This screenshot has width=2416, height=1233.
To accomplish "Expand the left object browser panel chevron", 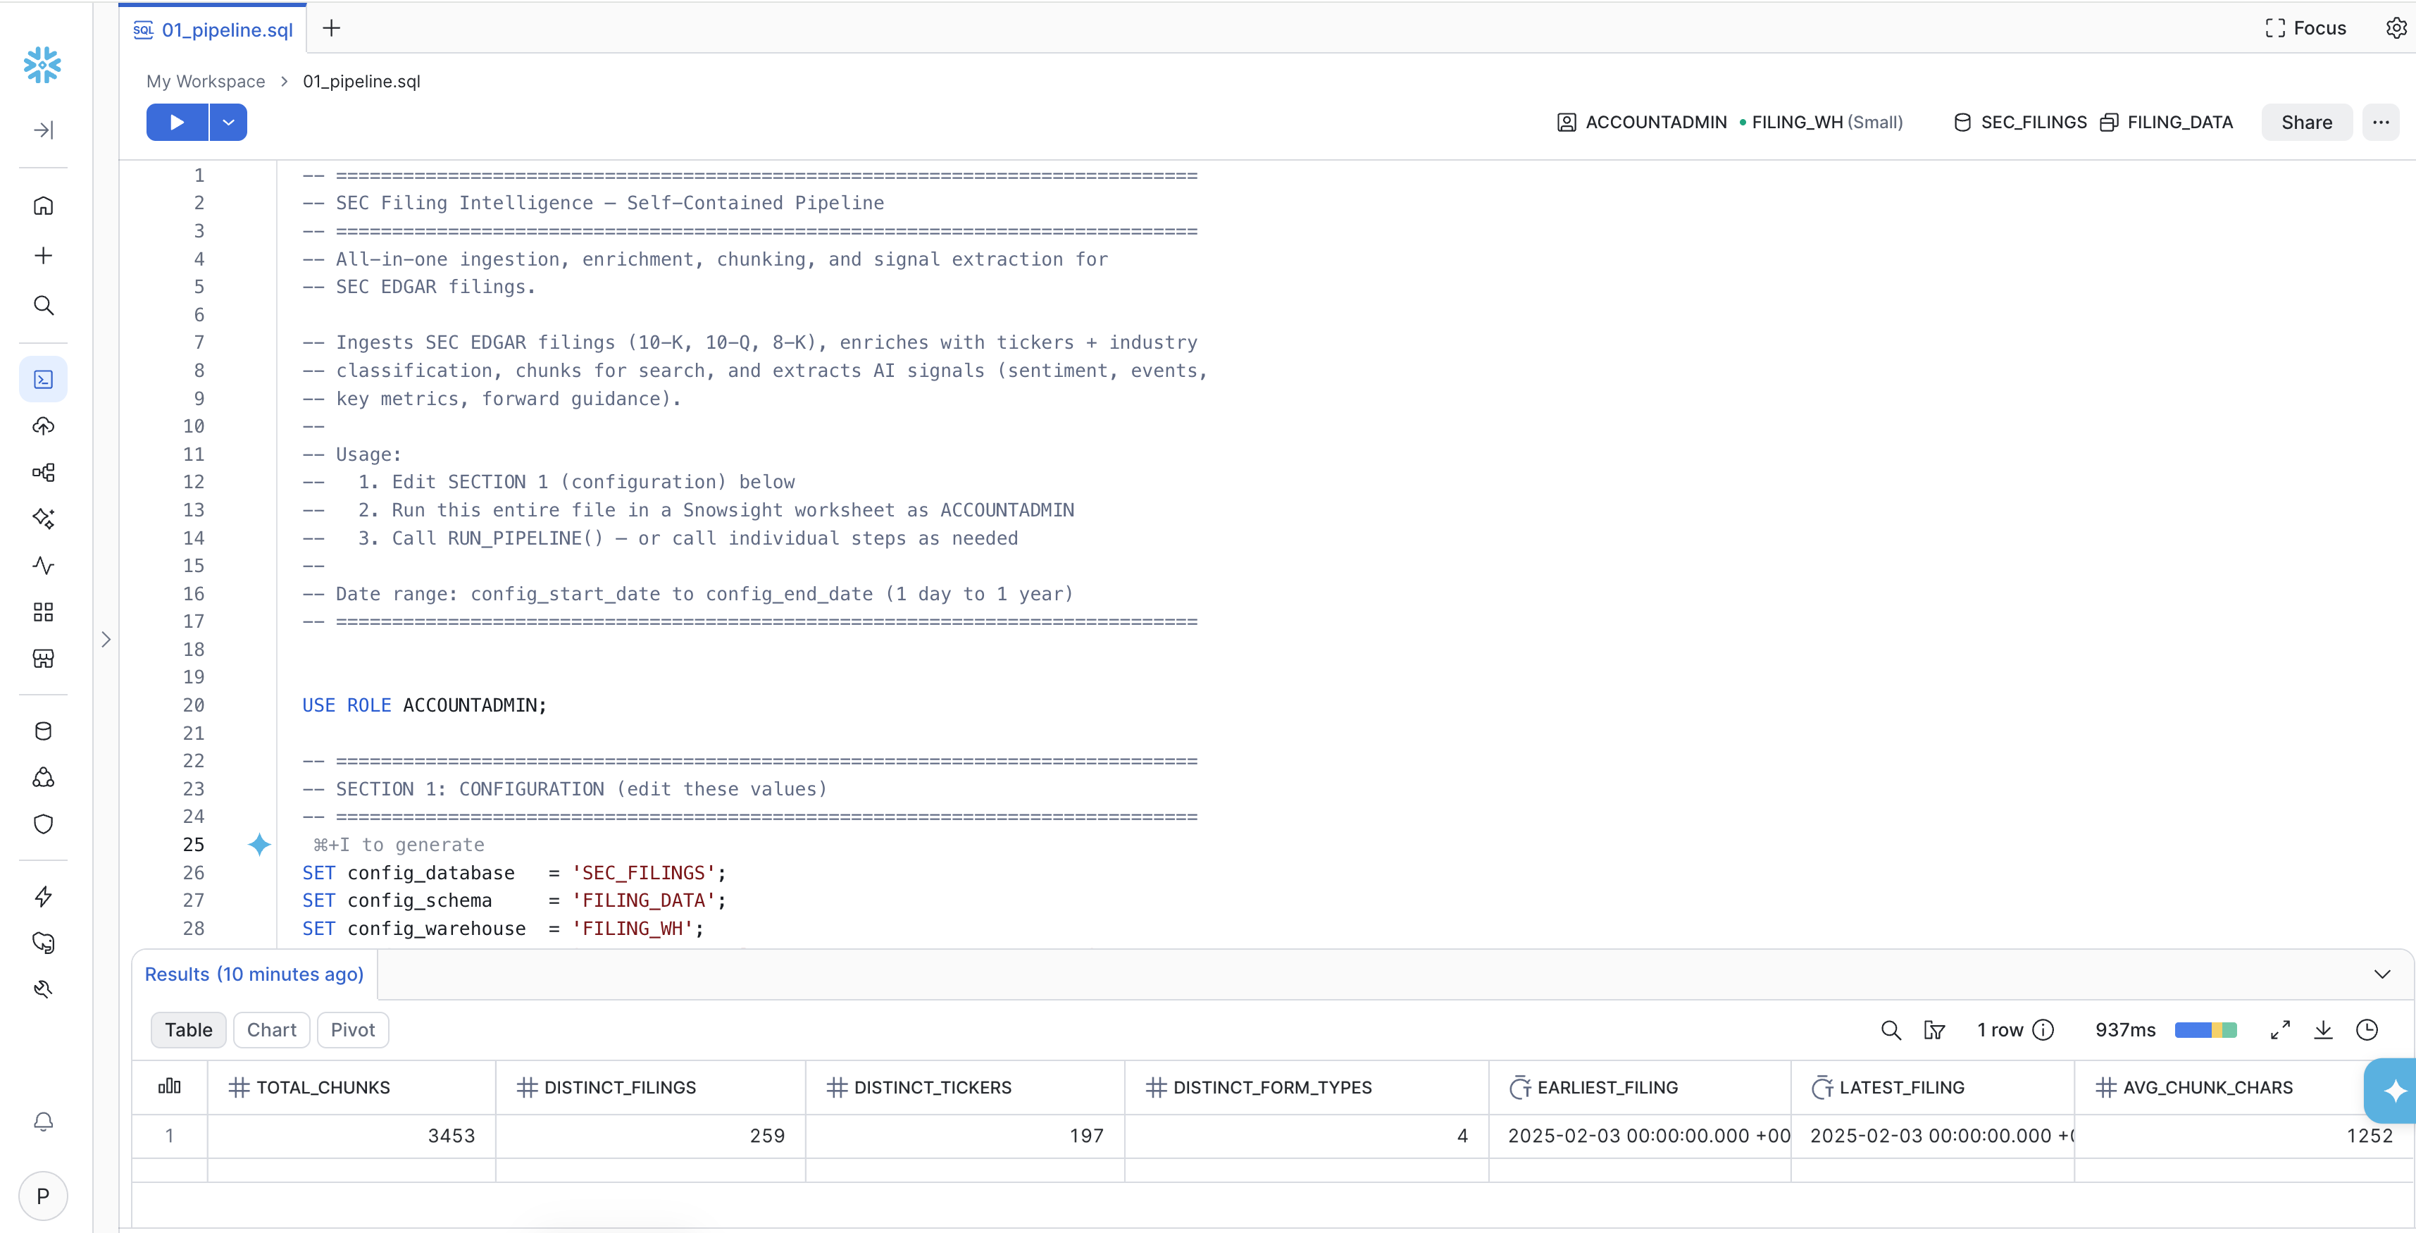I will (x=106, y=639).
